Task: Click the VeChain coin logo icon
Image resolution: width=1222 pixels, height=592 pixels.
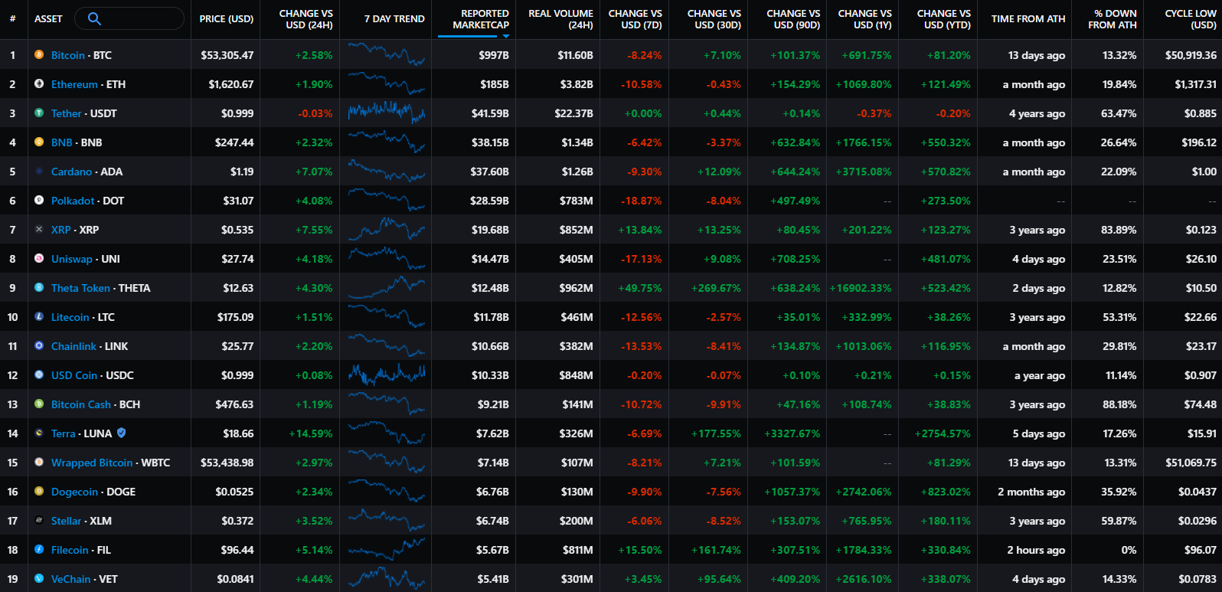Action: coord(39,579)
